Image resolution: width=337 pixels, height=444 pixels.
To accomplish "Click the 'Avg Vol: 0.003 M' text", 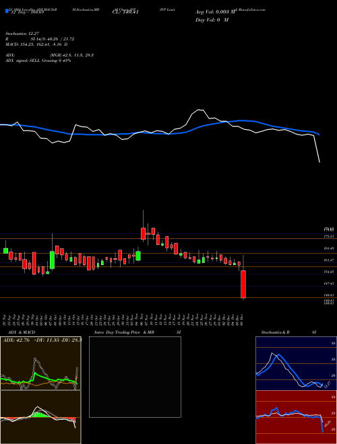I will [x=215, y=12].
